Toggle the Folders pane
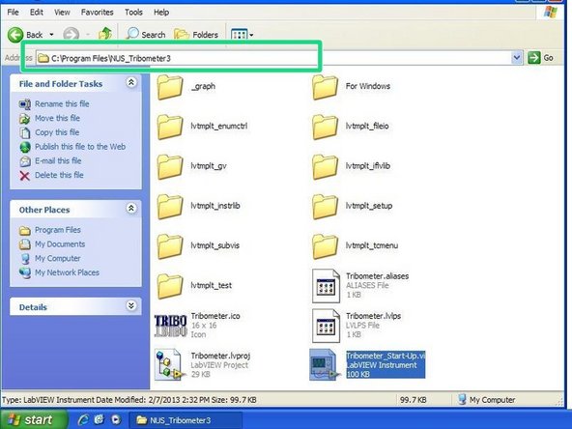Screen dimensions: 572x429 pos(196,34)
